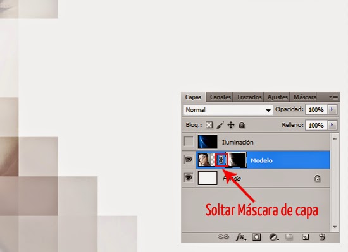This screenshot has width=348, height=252.
Task: Click the layers scrollbar down arrow
Action: (335, 227)
